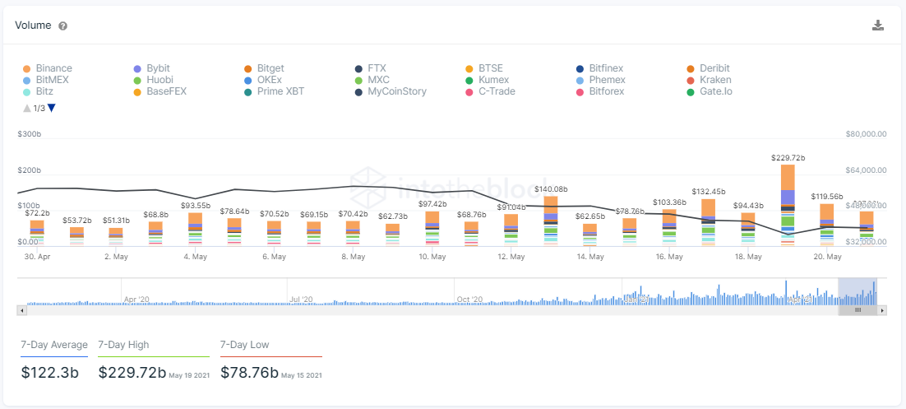906x409 pixels.
Task: Click the navigator scrollbar left arrow
Action: click(x=22, y=310)
